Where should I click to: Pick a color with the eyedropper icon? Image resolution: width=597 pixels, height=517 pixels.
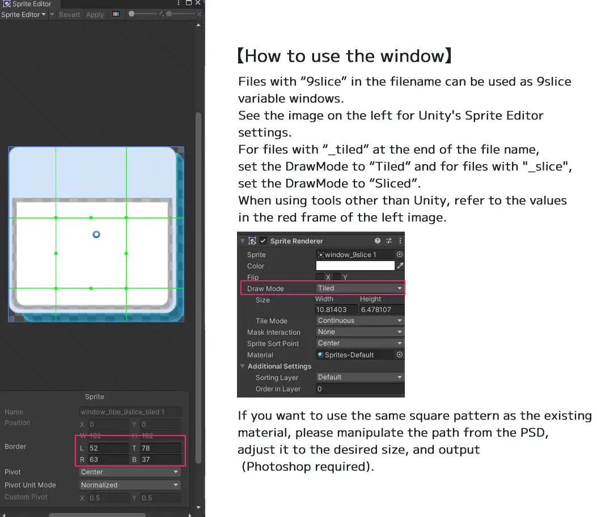[400, 266]
